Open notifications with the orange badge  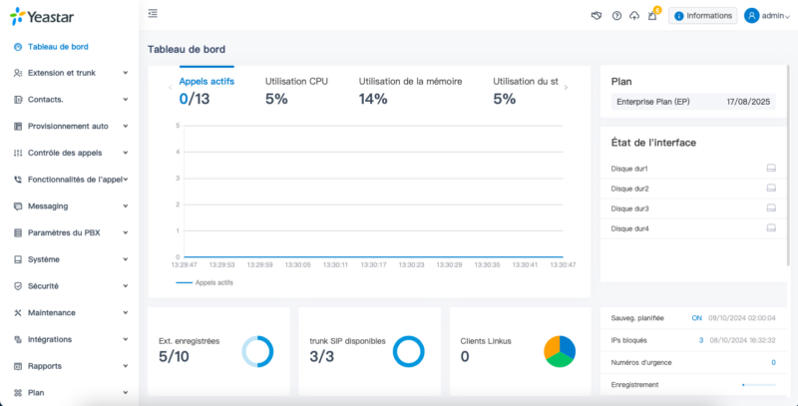(x=652, y=15)
